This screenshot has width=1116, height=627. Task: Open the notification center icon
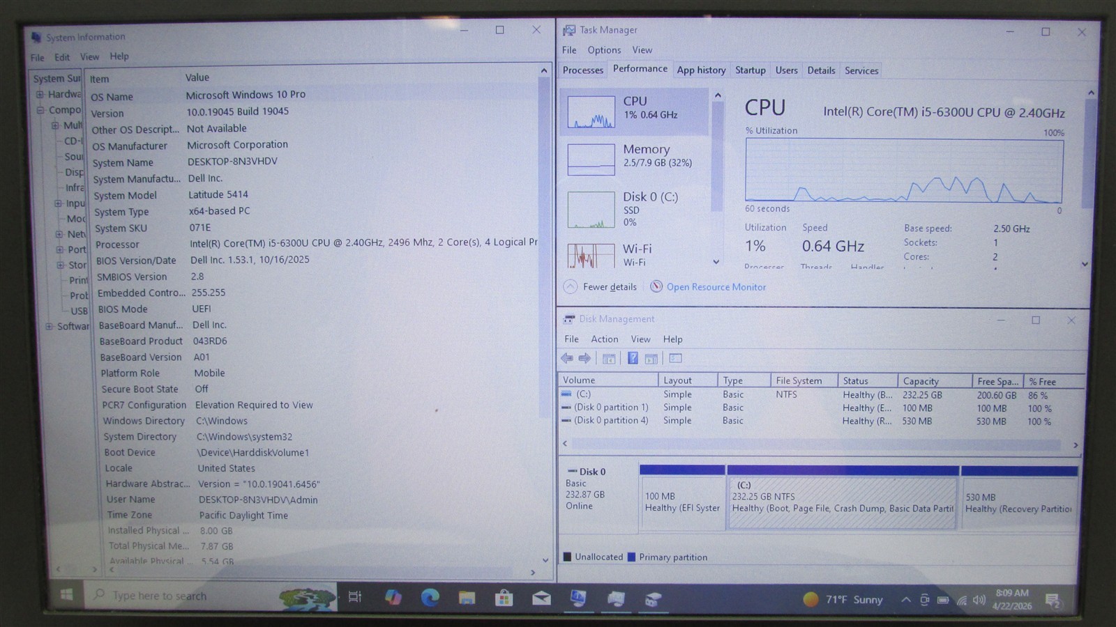click(x=1053, y=601)
